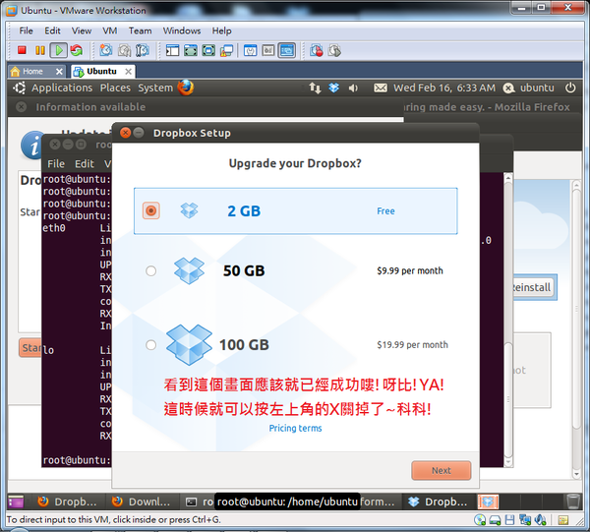Open the Trash icon in bottom panel
590x532 pixels.
[x=573, y=502]
